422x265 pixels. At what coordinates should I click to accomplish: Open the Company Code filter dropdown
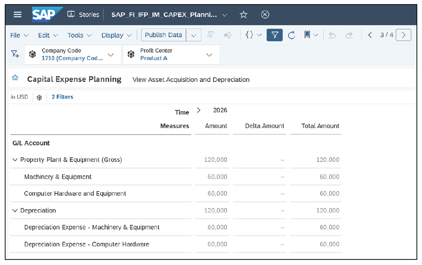[111, 54]
